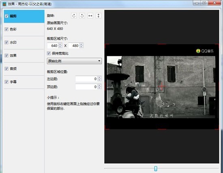Uncheck 保持宽高比 option
This screenshot has width=223, height=173.
[49, 53]
